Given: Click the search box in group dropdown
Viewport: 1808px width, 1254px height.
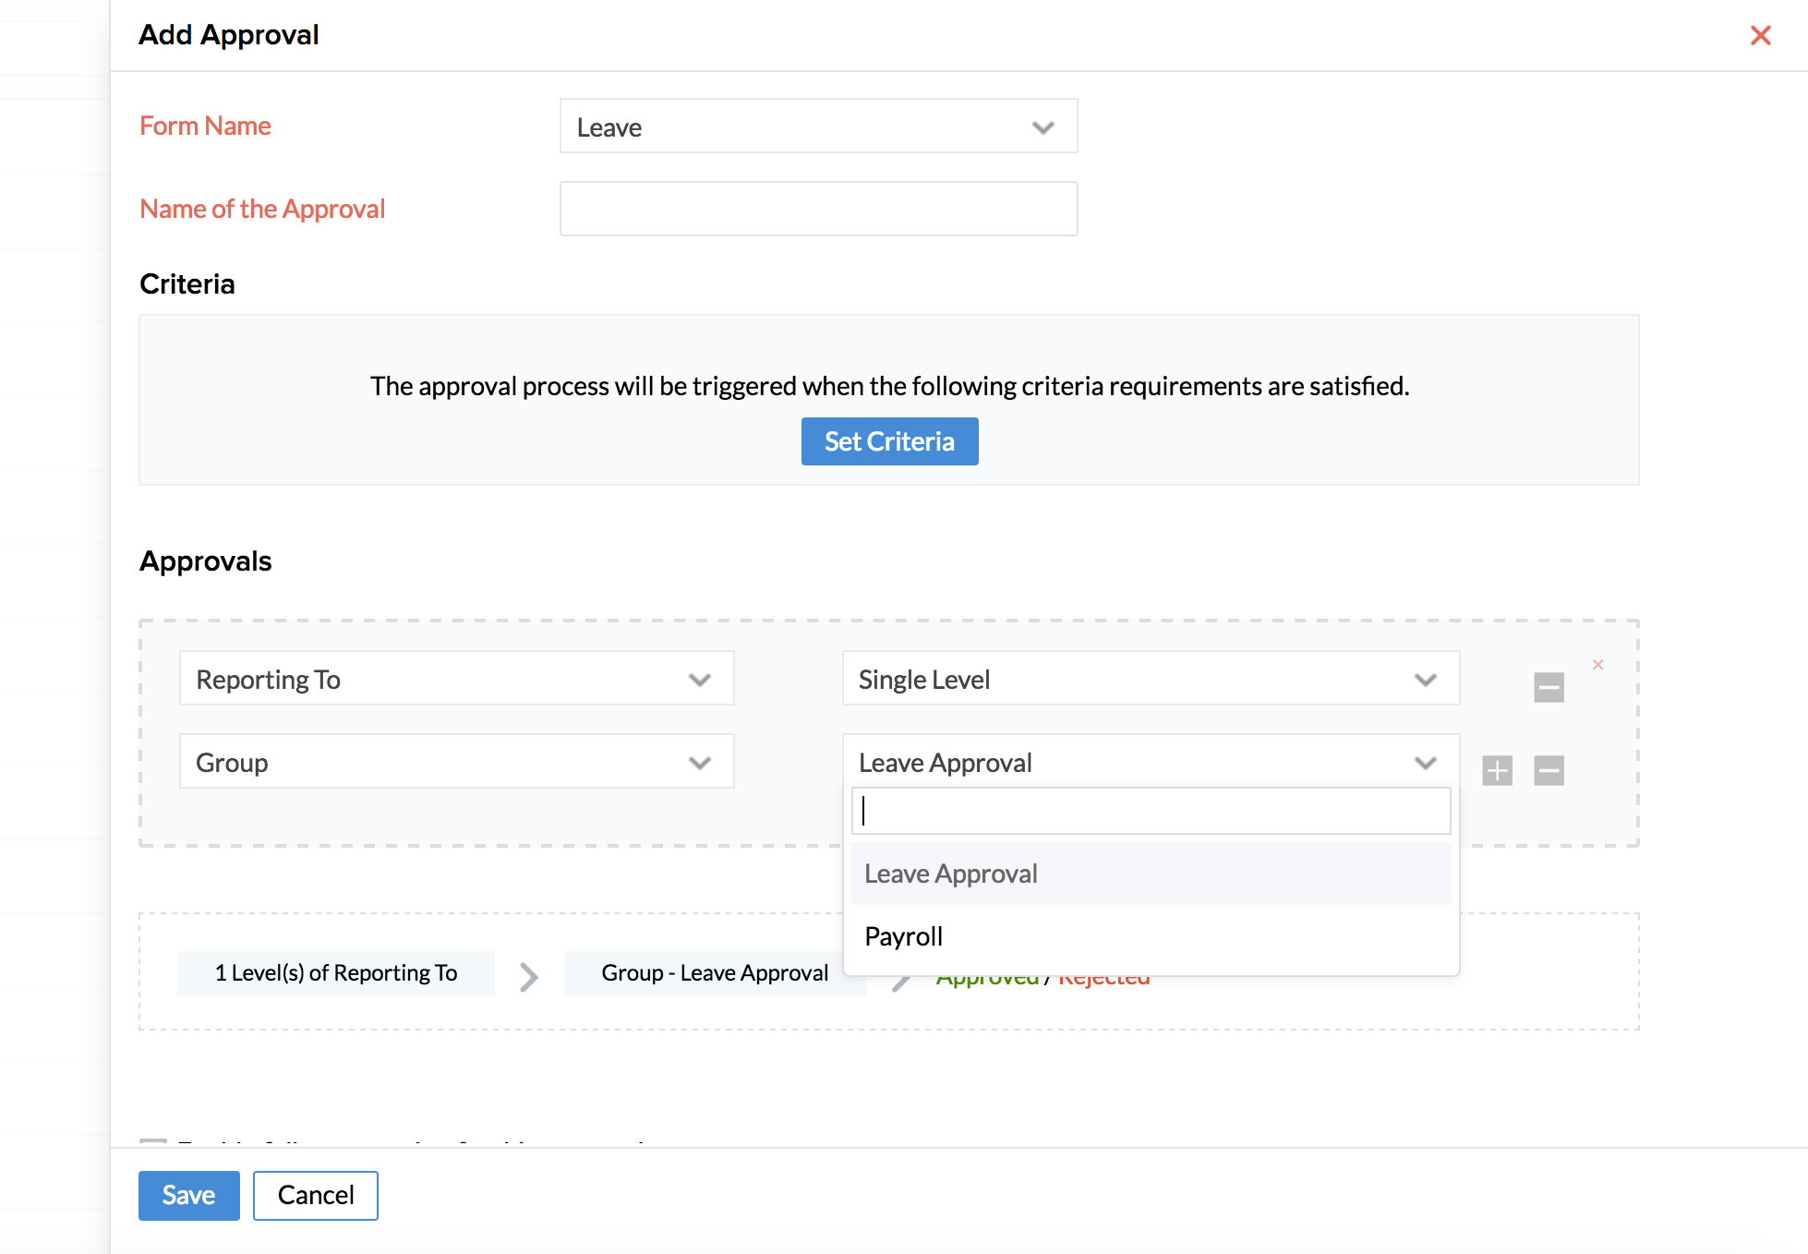Looking at the screenshot, I should [1150, 811].
